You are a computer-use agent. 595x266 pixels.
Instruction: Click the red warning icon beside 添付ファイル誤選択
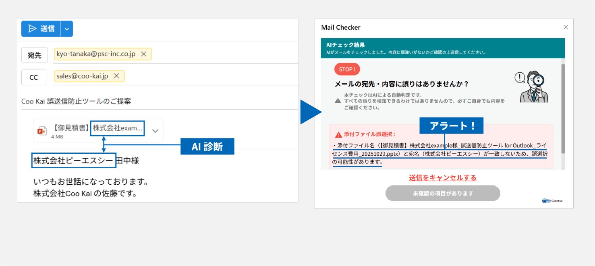pos(338,134)
